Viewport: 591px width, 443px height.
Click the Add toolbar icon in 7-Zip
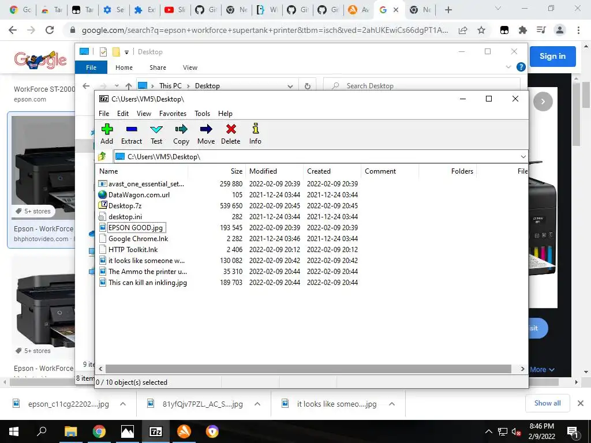107,134
